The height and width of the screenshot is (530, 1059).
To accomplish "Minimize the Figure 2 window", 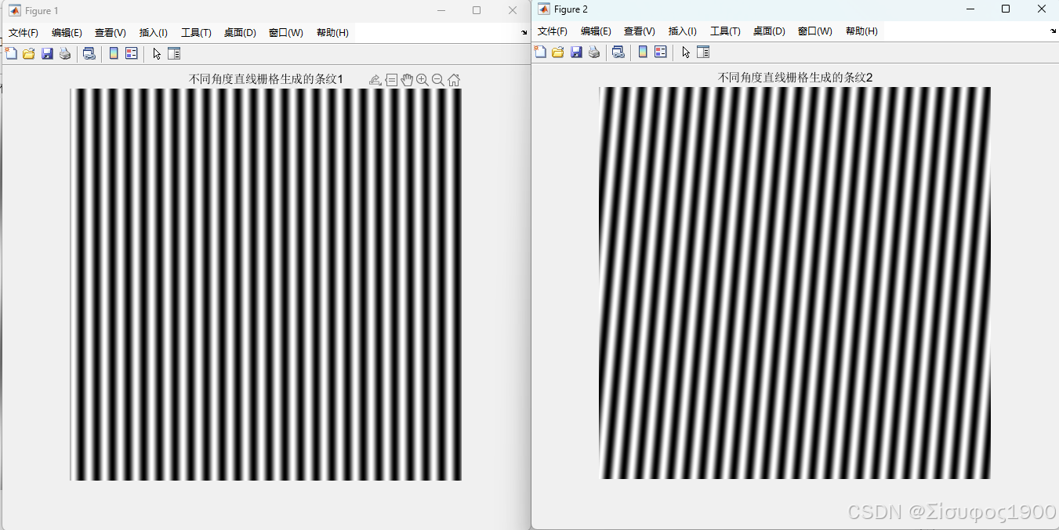I will [x=970, y=9].
